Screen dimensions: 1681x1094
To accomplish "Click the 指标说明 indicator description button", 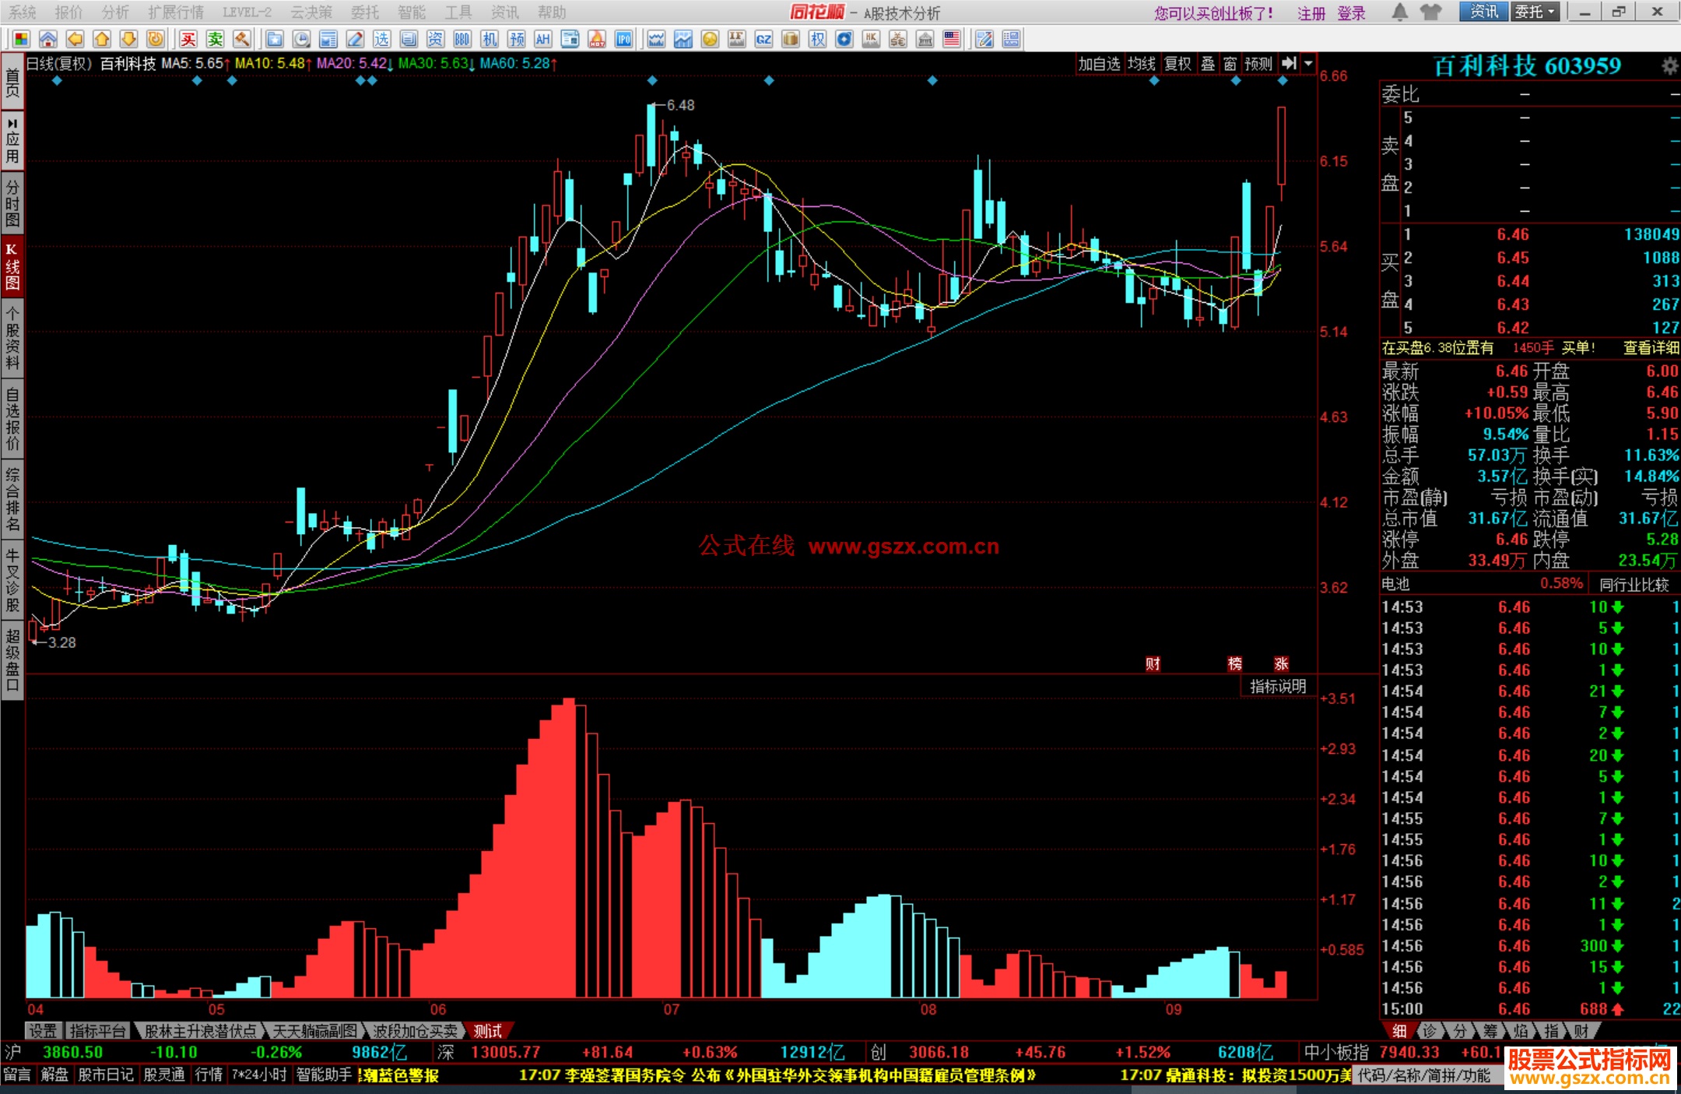I will (1278, 686).
